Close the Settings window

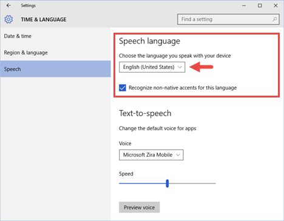276,5
